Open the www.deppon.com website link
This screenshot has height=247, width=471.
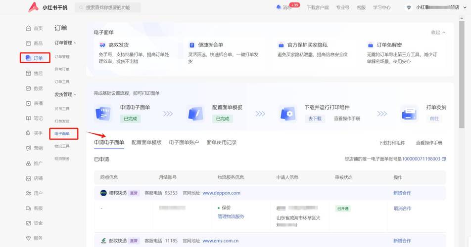click(x=221, y=193)
